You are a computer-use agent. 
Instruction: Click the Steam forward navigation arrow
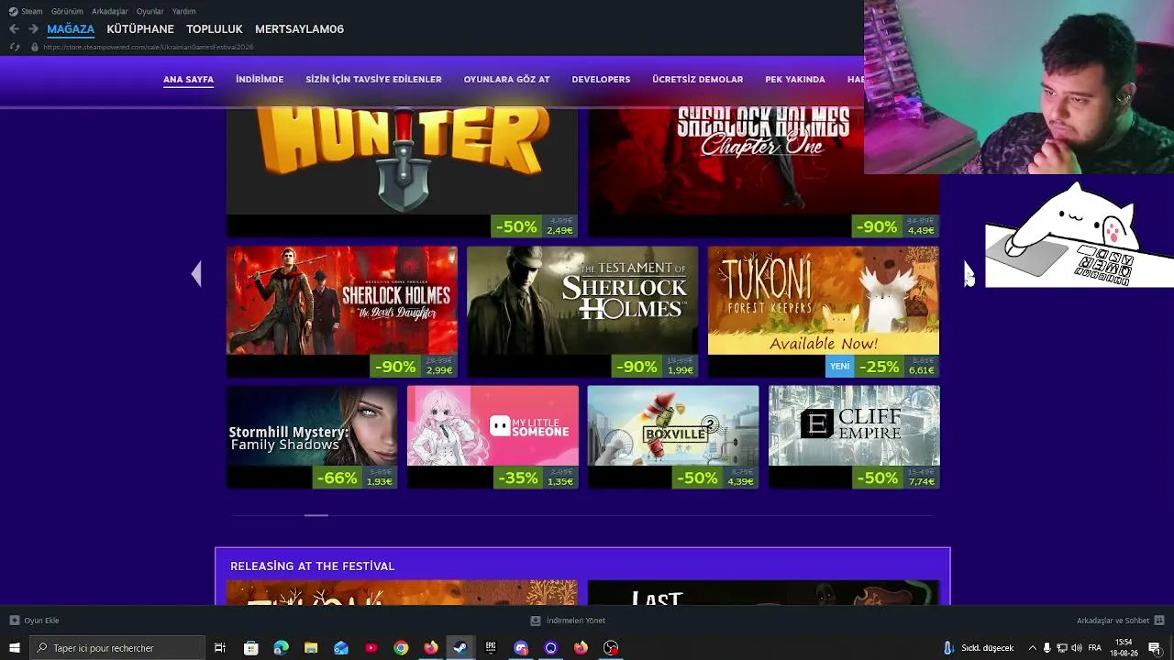pos(33,29)
